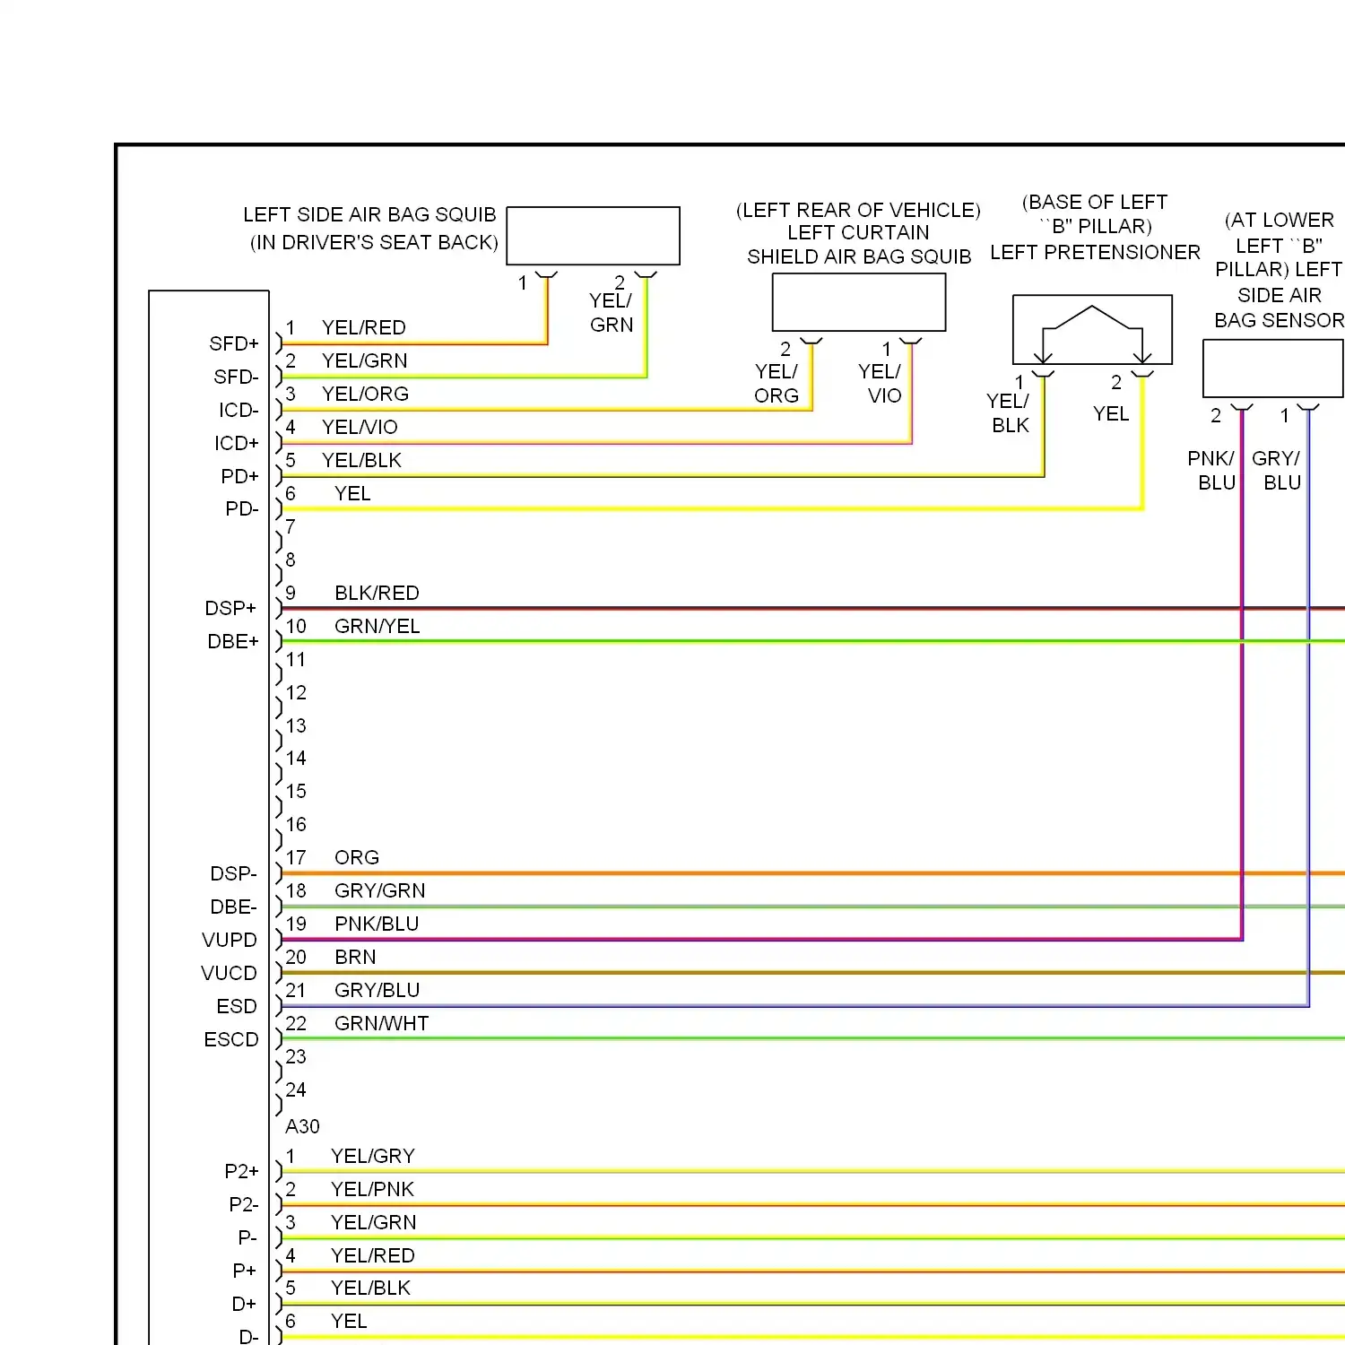Click the YEL/ORG label under curtain squib
This screenshot has width=1345, height=1345.
(x=777, y=384)
